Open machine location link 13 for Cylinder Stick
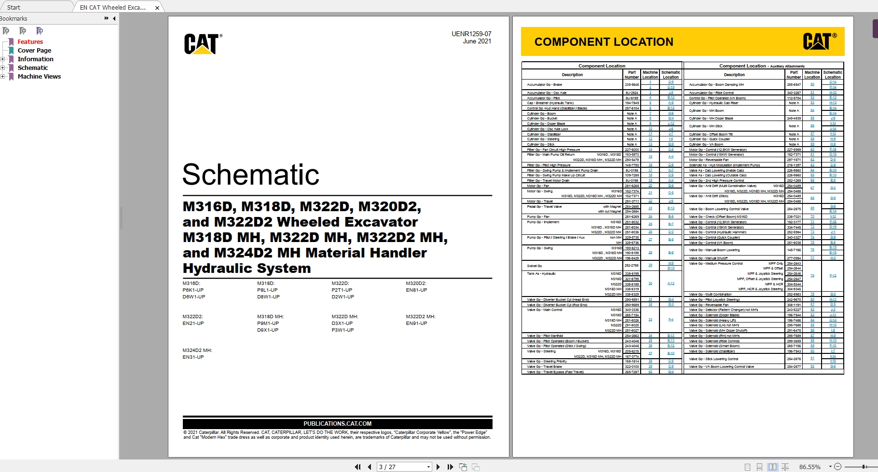The image size is (878, 472). (650, 144)
